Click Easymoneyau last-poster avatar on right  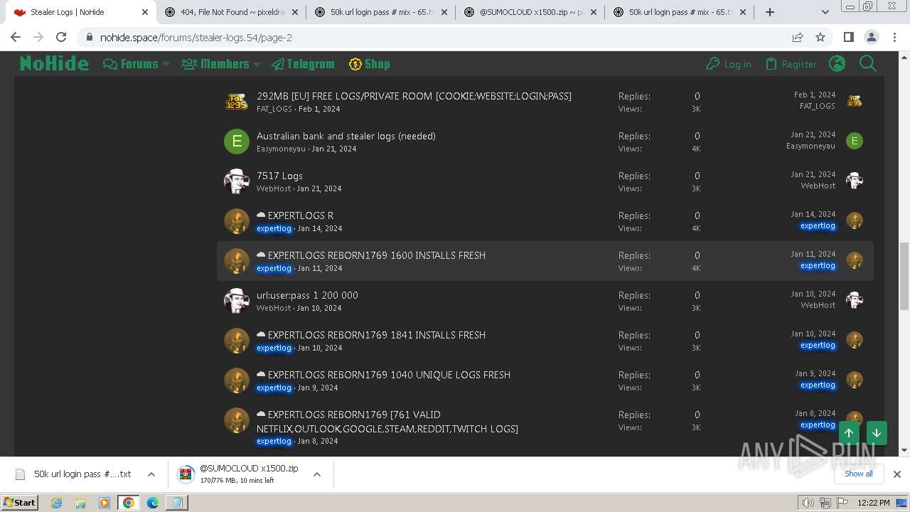click(855, 141)
